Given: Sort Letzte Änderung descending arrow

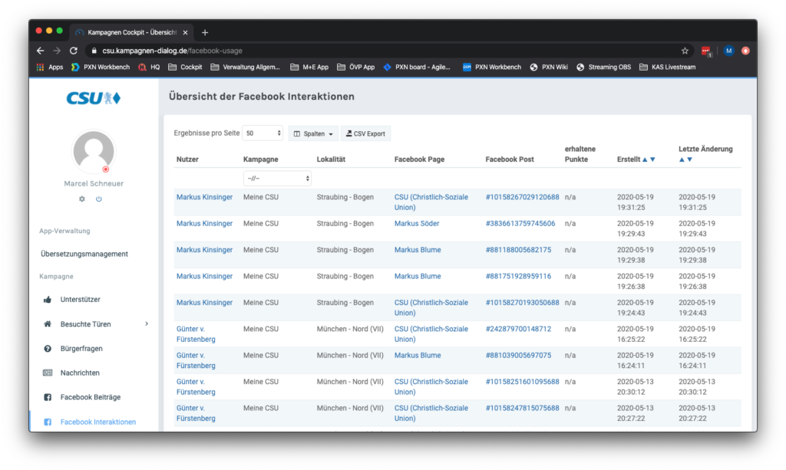Looking at the screenshot, I should (x=690, y=159).
